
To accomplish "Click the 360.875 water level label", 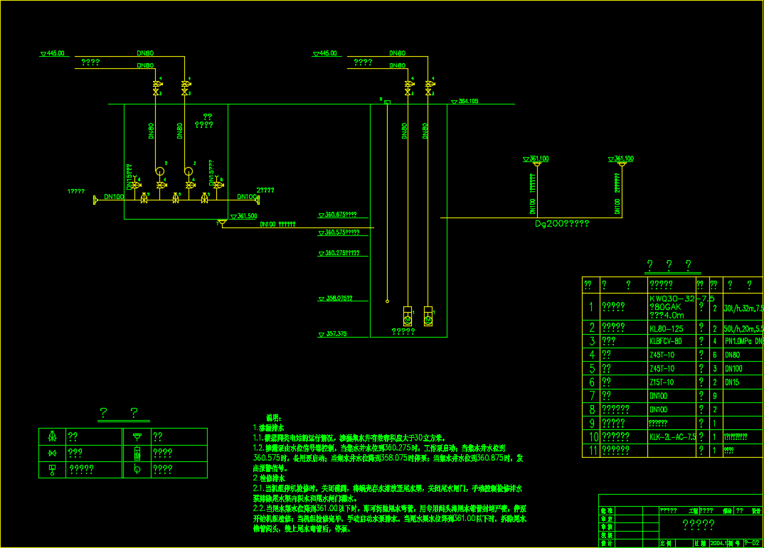I will click(x=341, y=215).
